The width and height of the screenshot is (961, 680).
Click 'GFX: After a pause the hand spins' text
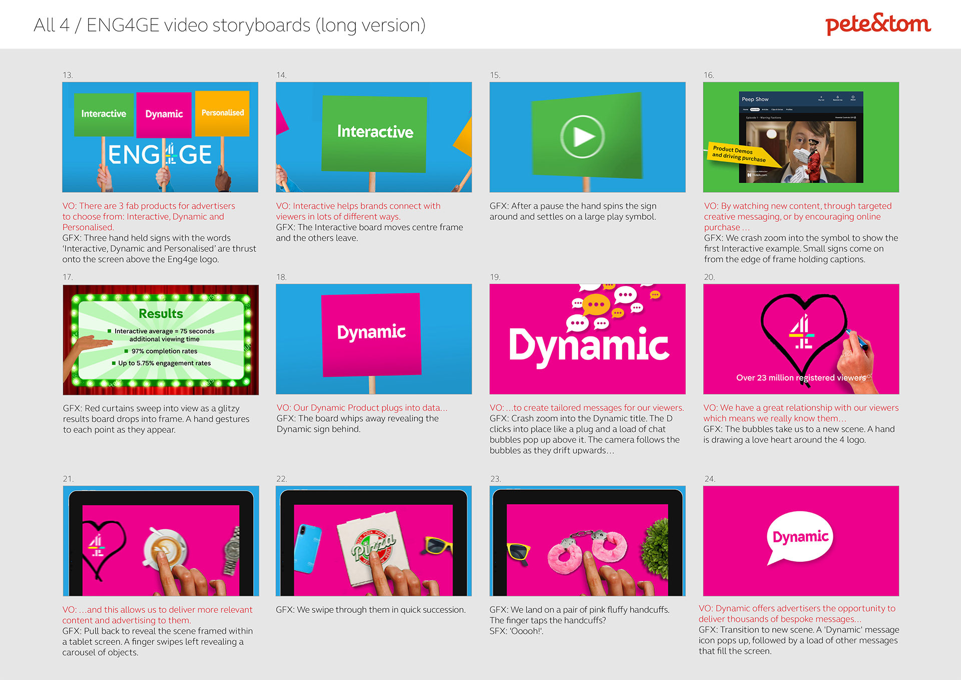[x=573, y=206]
